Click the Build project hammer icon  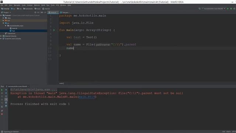pos(199,9)
